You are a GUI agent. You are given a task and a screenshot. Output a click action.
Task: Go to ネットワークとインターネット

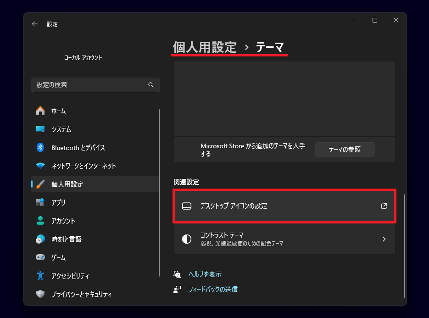95,166
